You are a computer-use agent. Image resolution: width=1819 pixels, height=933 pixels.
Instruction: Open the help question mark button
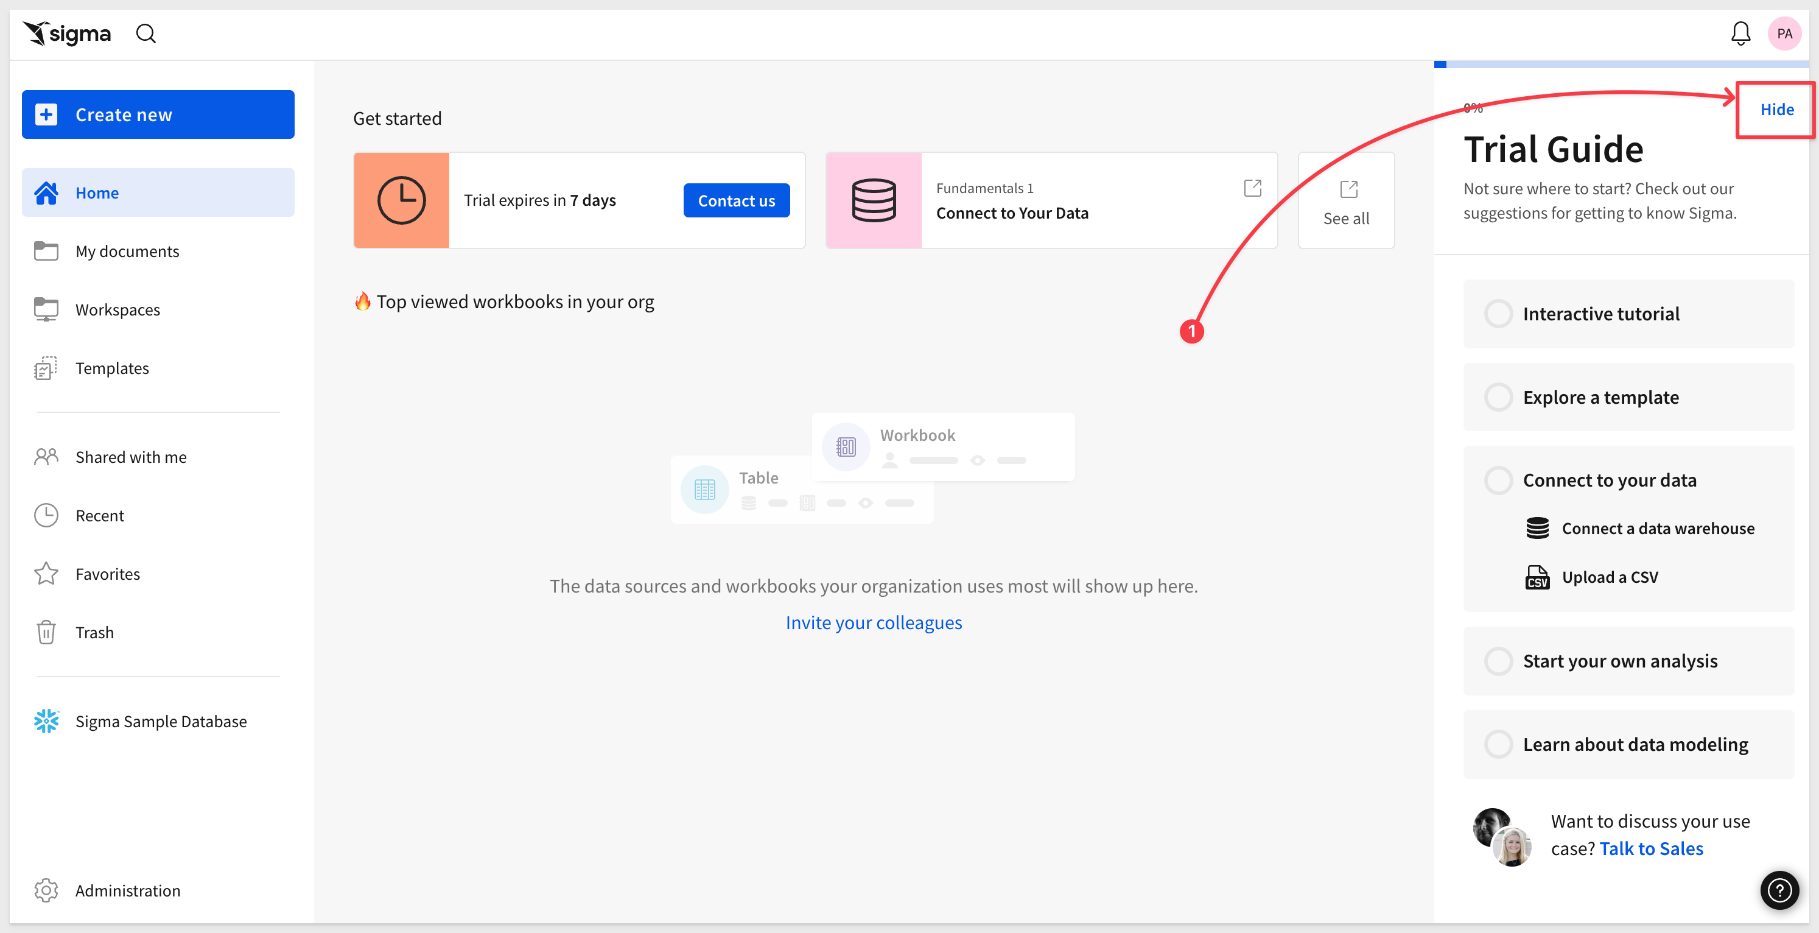tap(1779, 890)
